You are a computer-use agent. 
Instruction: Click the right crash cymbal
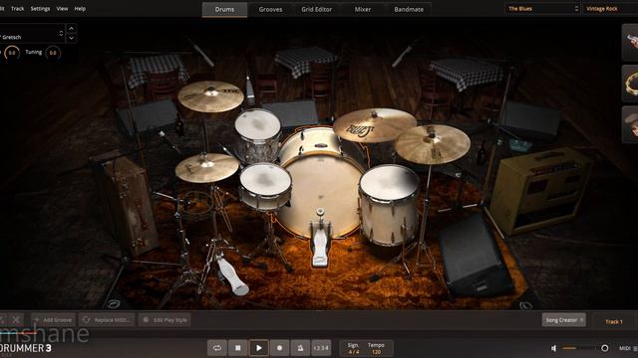click(x=432, y=143)
